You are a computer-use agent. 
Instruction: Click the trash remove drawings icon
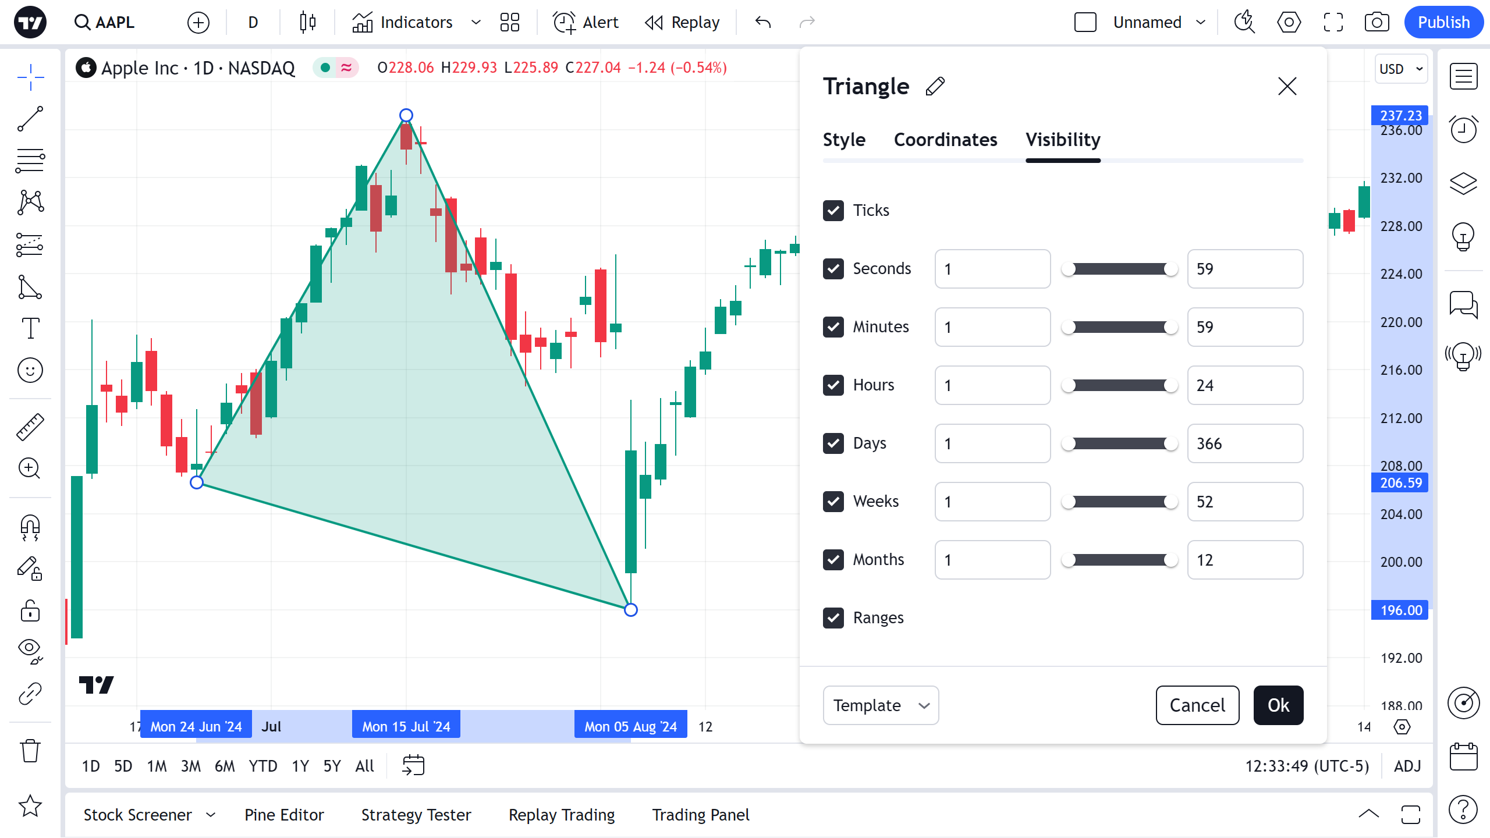[30, 751]
